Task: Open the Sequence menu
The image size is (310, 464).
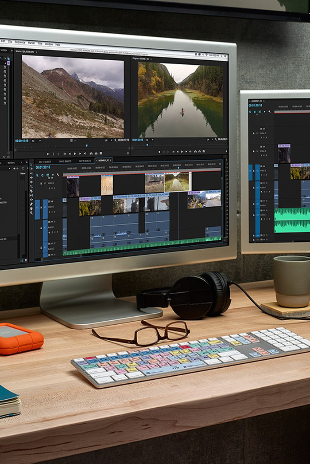Action: tap(20, 42)
